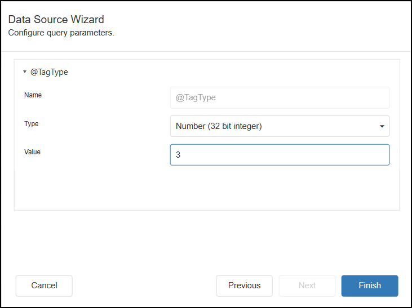
Task: Collapse the @TagType parameter triangle
Action: click(x=25, y=72)
